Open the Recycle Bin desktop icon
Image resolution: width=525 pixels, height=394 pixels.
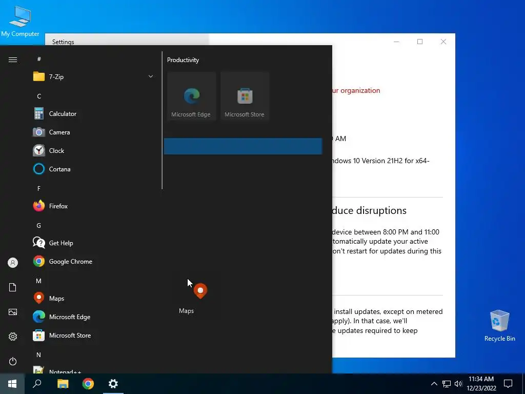(499, 325)
